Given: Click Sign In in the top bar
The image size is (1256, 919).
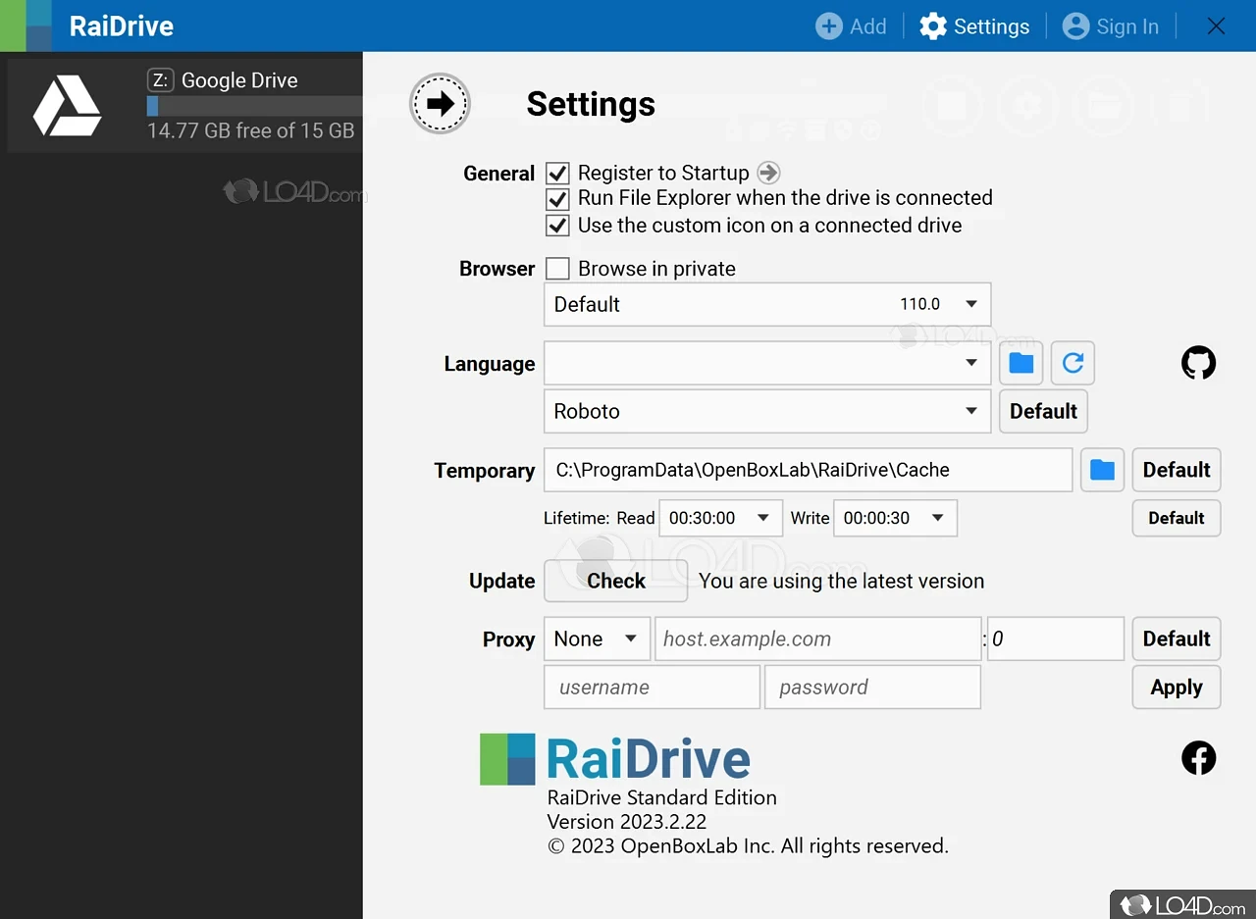Looking at the screenshot, I should pyautogui.click(x=1111, y=26).
